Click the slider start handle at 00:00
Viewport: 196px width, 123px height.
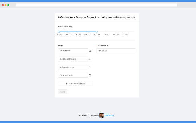[59, 32]
